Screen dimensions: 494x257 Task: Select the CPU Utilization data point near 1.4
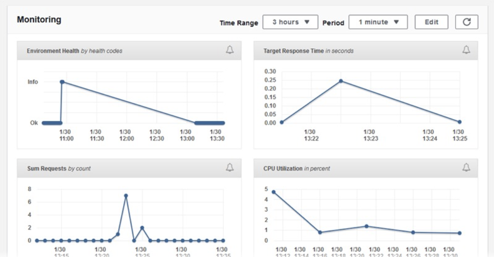tap(366, 226)
